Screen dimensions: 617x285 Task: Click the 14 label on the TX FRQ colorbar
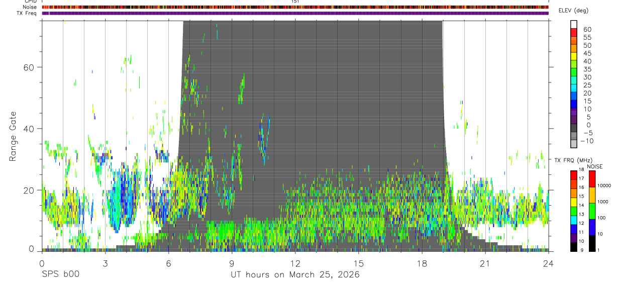click(581, 205)
